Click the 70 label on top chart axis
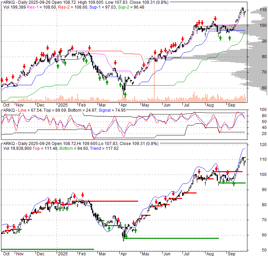The image size is (268, 256). point(264,72)
